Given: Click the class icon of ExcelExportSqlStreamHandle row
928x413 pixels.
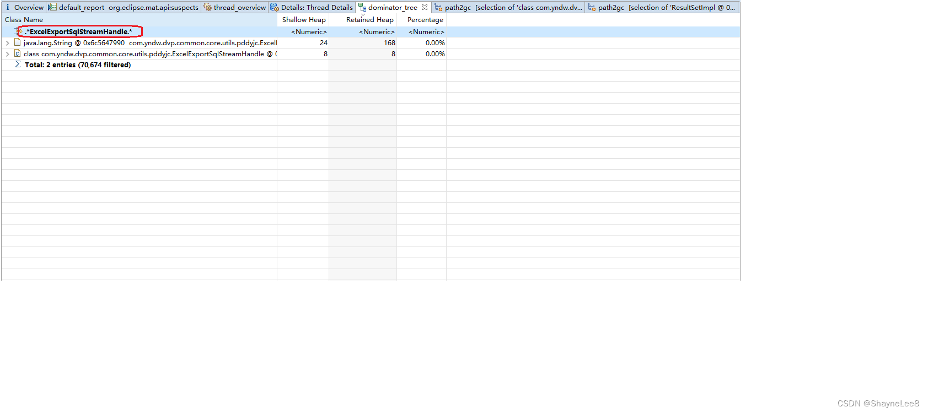Looking at the screenshot, I should (x=18, y=53).
